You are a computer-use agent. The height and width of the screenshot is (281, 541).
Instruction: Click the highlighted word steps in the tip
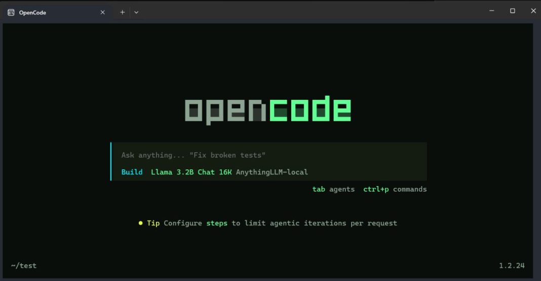pos(217,223)
